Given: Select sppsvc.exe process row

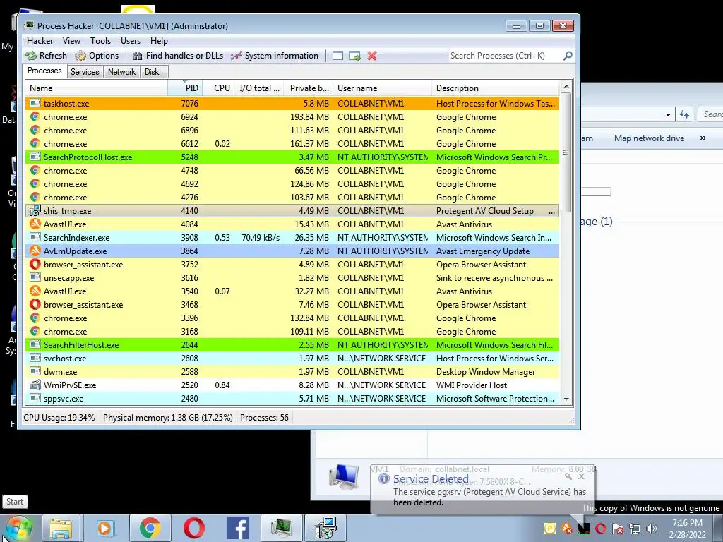Looking at the screenshot, I should [x=292, y=398].
